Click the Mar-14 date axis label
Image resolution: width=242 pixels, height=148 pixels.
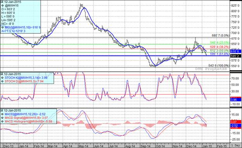point(52,146)
